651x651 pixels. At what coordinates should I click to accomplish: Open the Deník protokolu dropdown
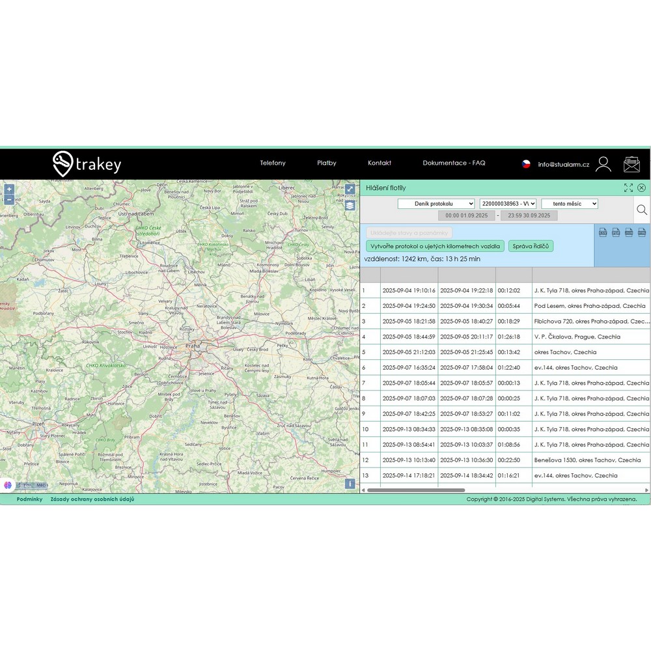point(436,204)
